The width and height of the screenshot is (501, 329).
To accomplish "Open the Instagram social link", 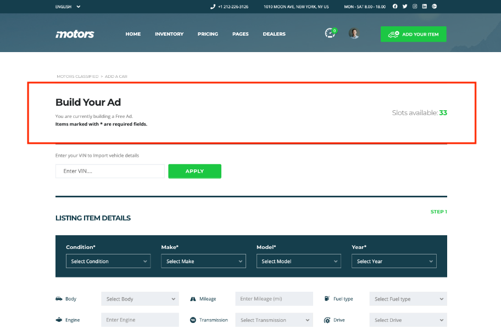I will 415,7.
